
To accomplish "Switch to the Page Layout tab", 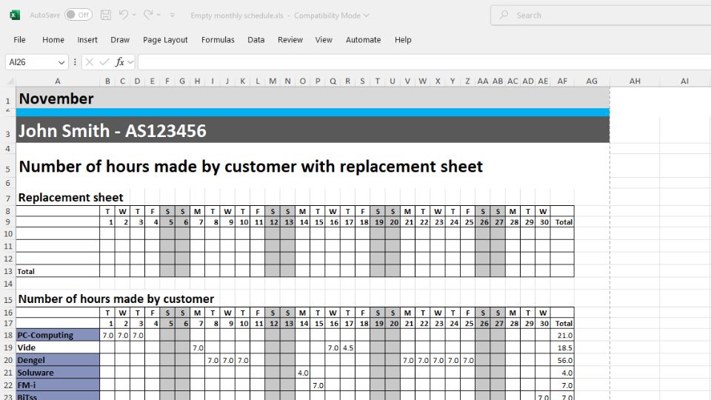I will (165, 40).
